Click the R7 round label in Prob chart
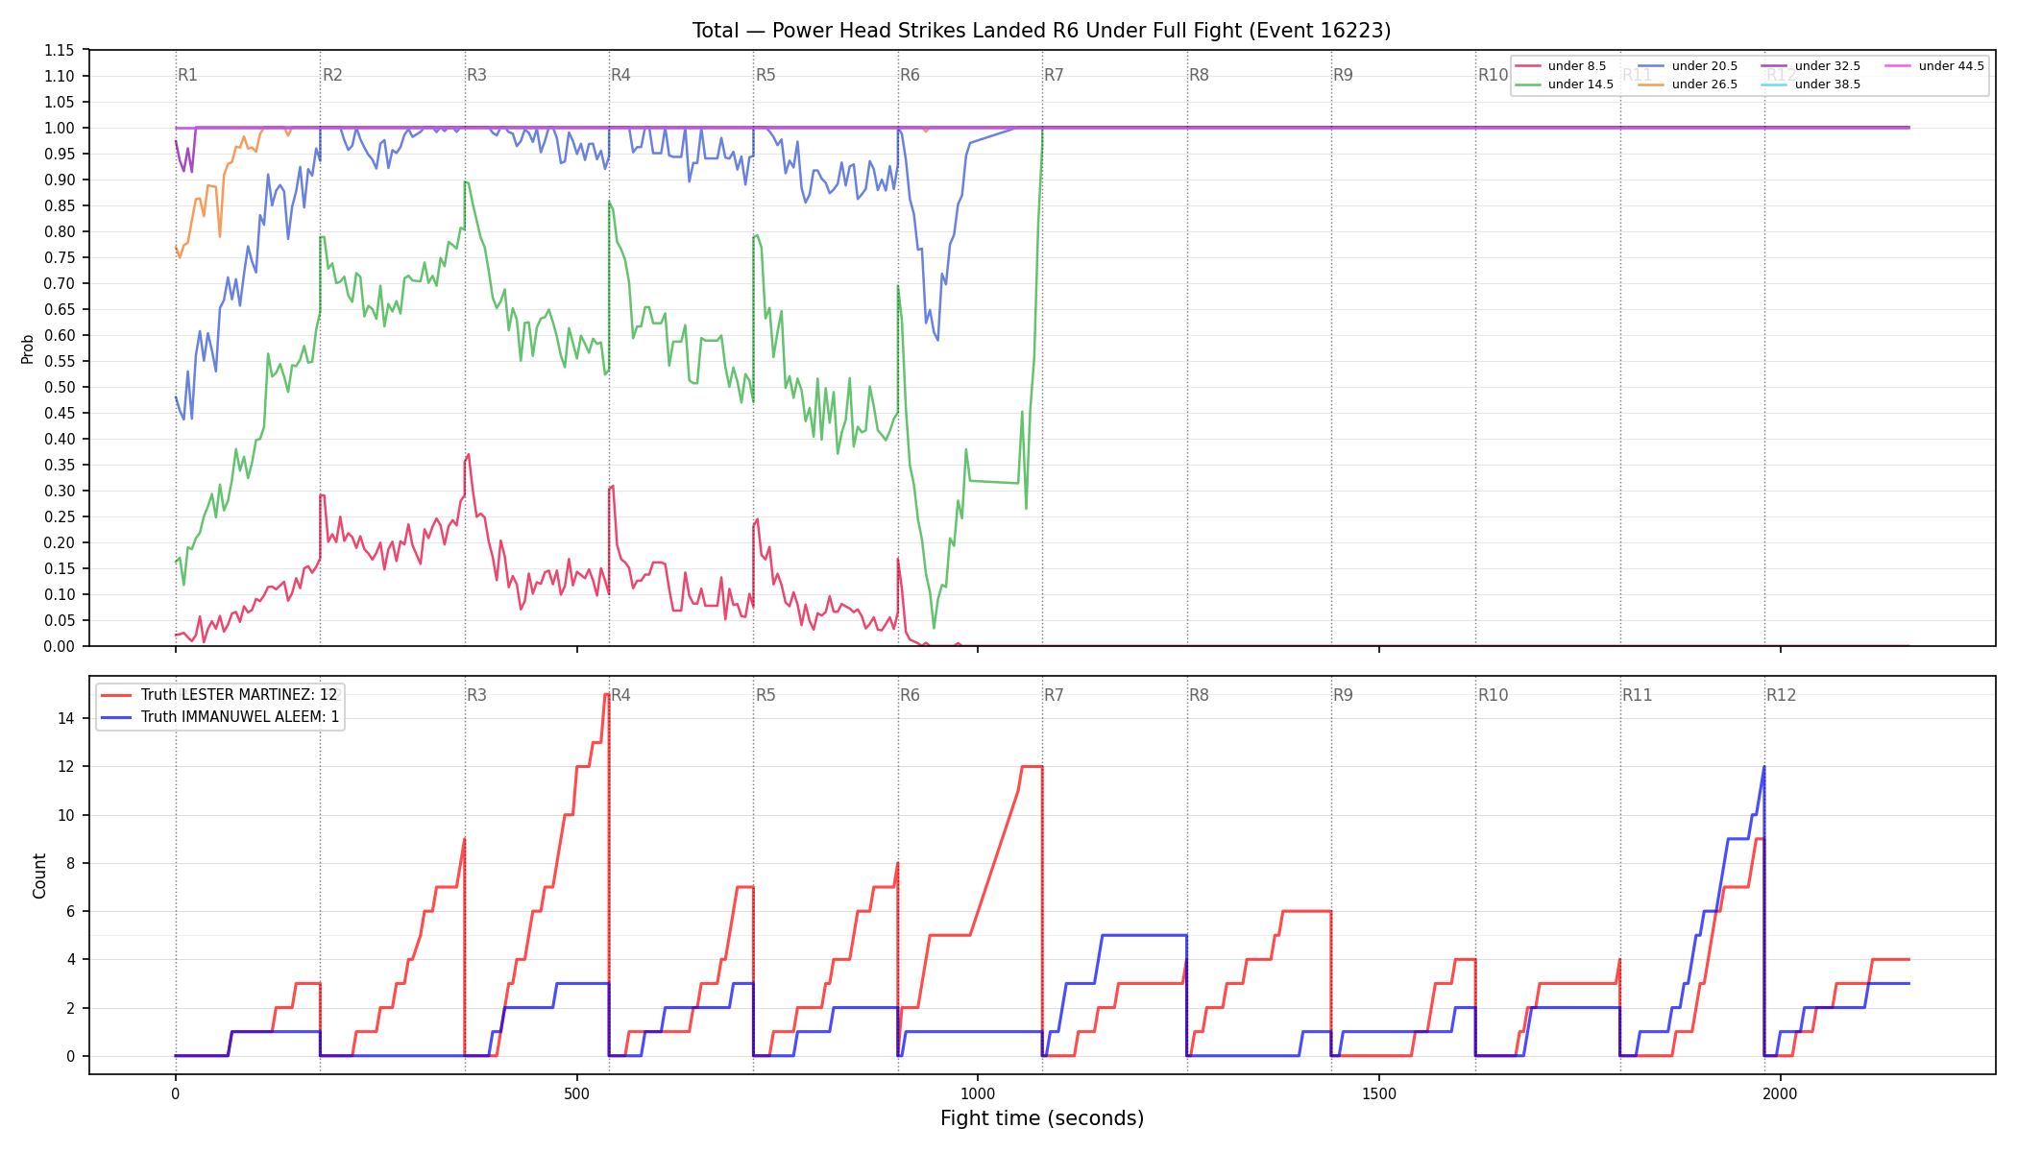The image size is (2017, 1152). click(1054, 75)
